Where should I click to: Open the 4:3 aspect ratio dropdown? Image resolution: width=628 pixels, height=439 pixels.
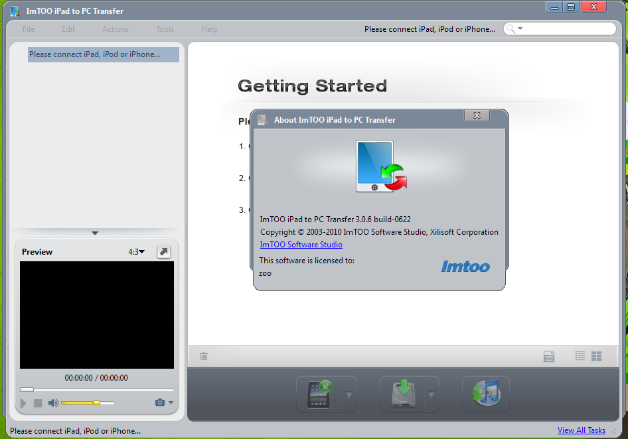pyautogui.click(x=137, y=252)
